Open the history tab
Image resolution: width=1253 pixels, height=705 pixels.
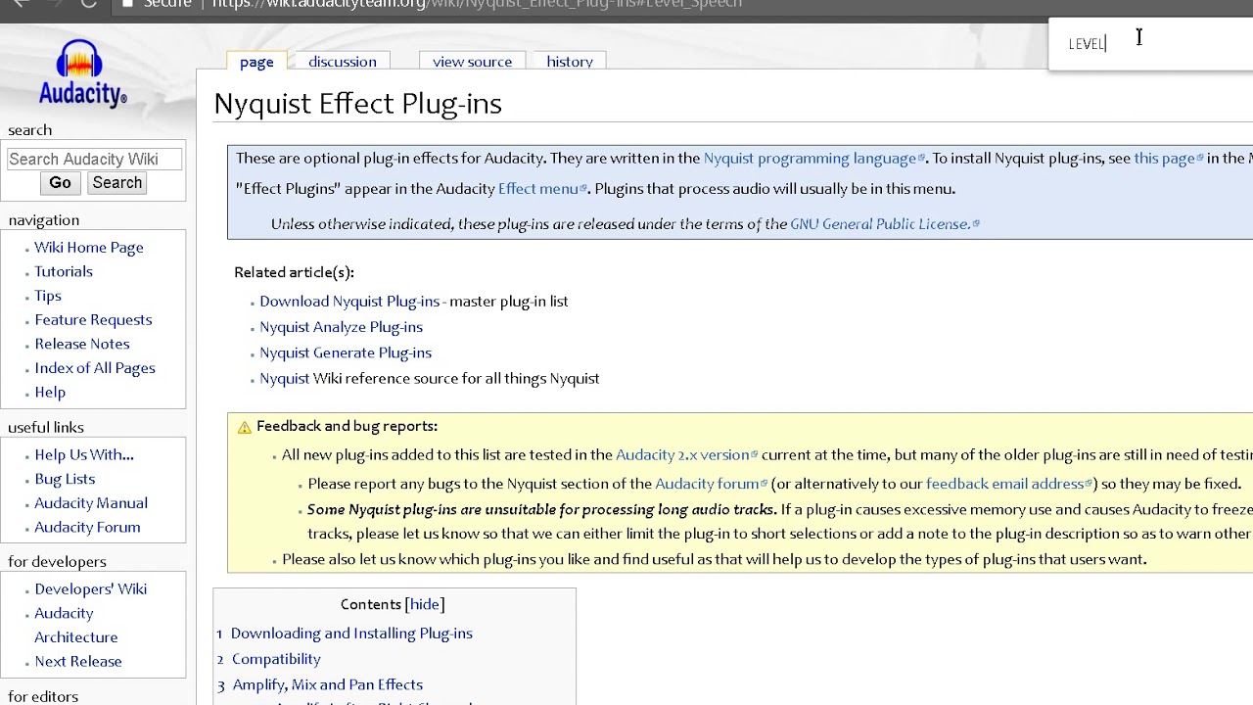570,62
